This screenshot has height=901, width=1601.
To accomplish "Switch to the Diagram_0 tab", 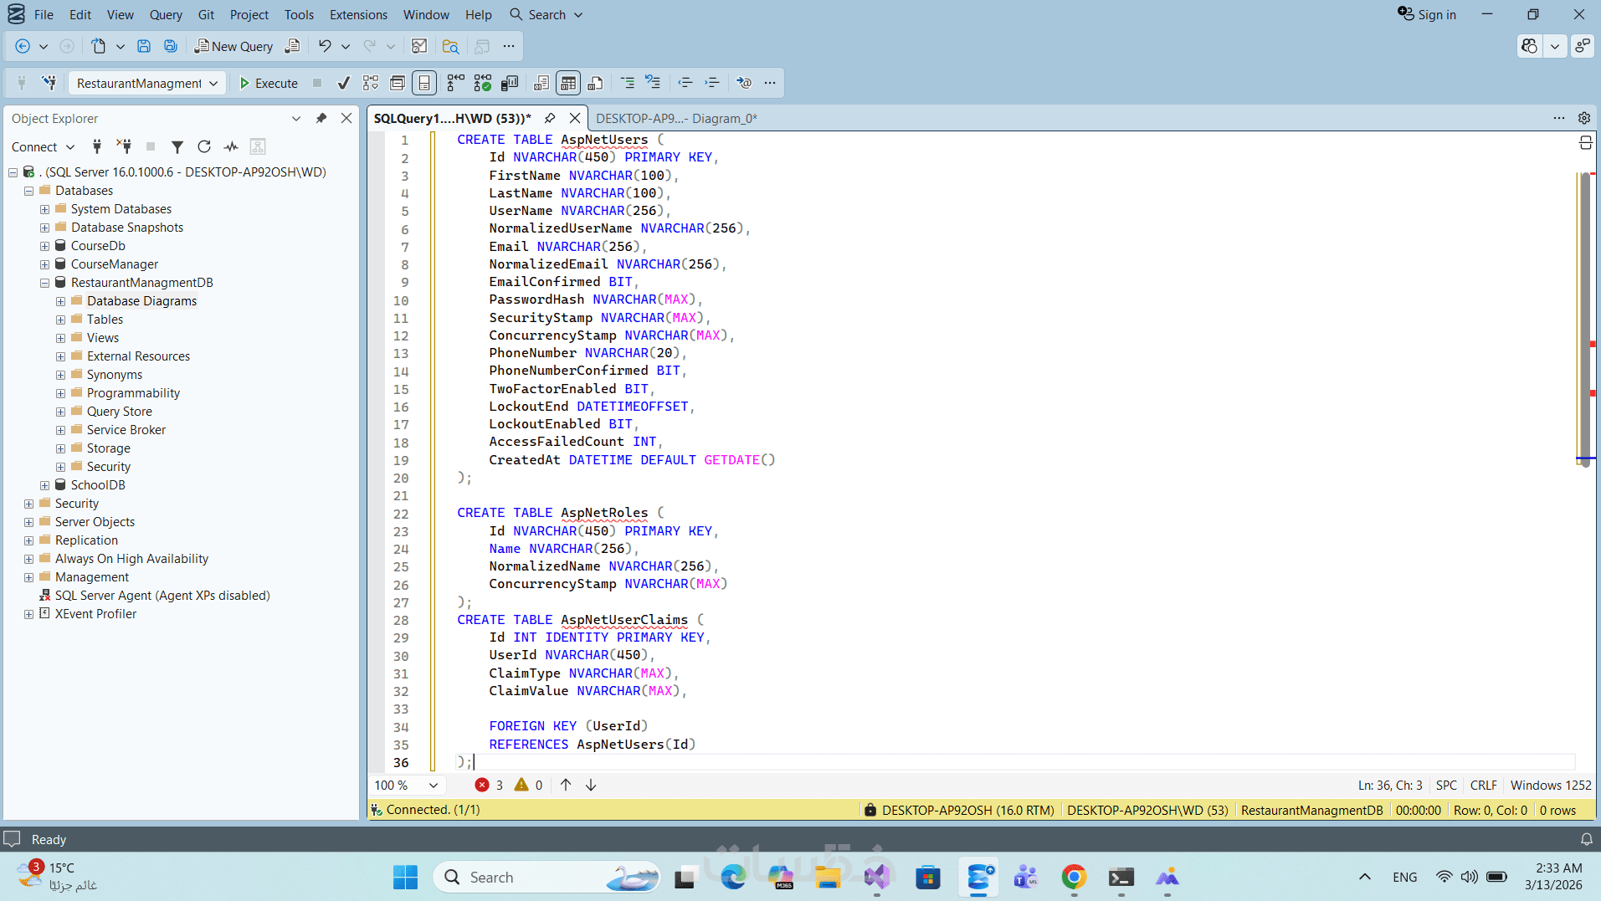I will click(675, 119).
